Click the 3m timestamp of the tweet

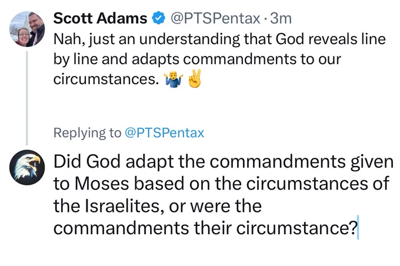[281, 18]
